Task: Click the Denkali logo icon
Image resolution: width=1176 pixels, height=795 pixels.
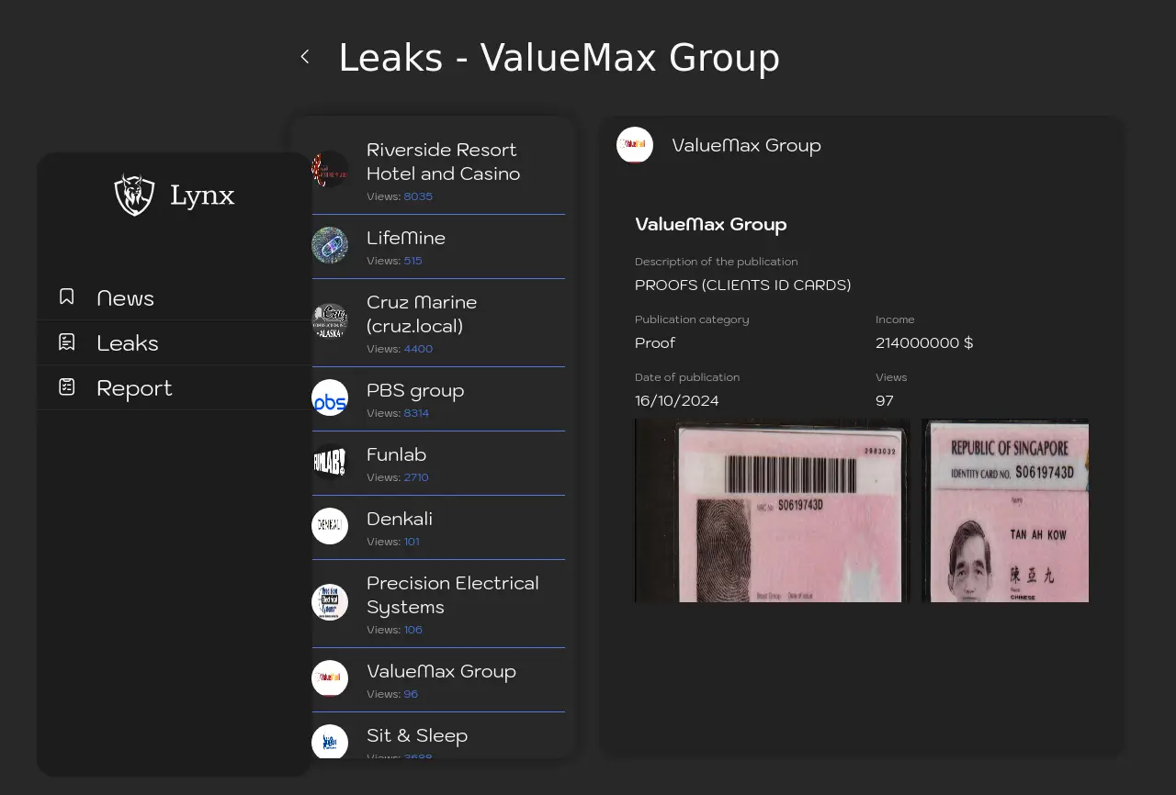Action: tap(330, 526)
